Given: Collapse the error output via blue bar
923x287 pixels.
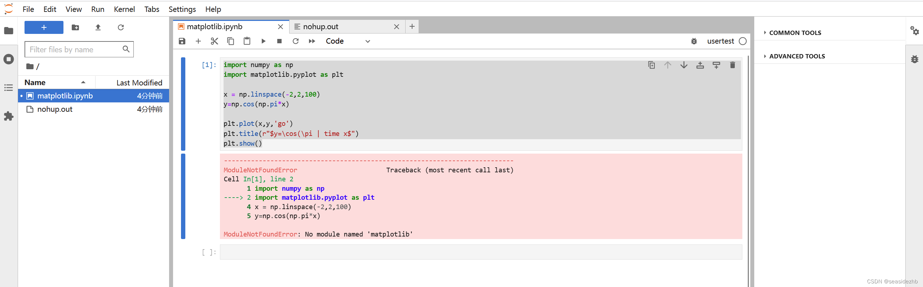Looking at the screenshot, I should click(x=183, y=196).
